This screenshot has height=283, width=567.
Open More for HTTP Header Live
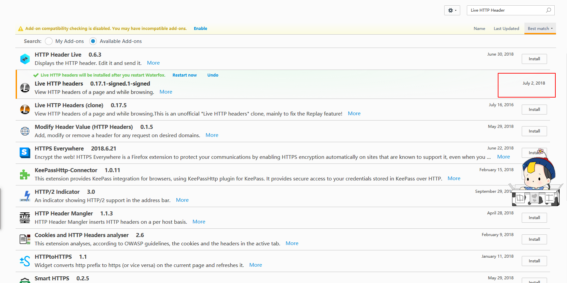[x=153, y=63]
